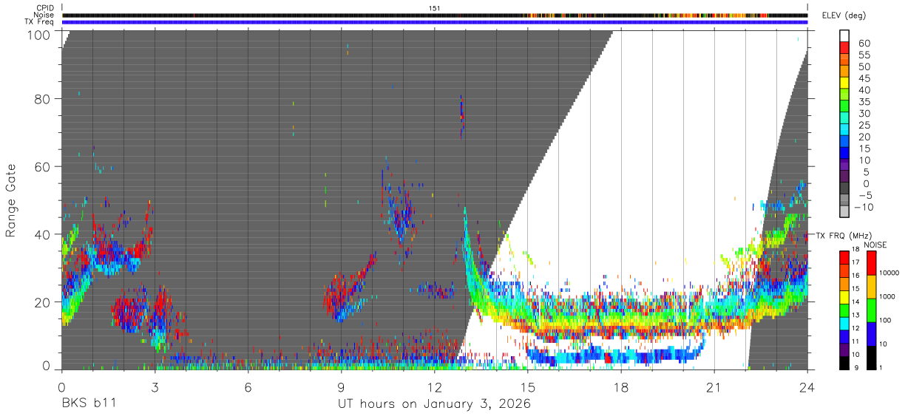908x419 pixels.
Task: Click the ELEV legend value '−5'
Action: [x=864, y=195]
